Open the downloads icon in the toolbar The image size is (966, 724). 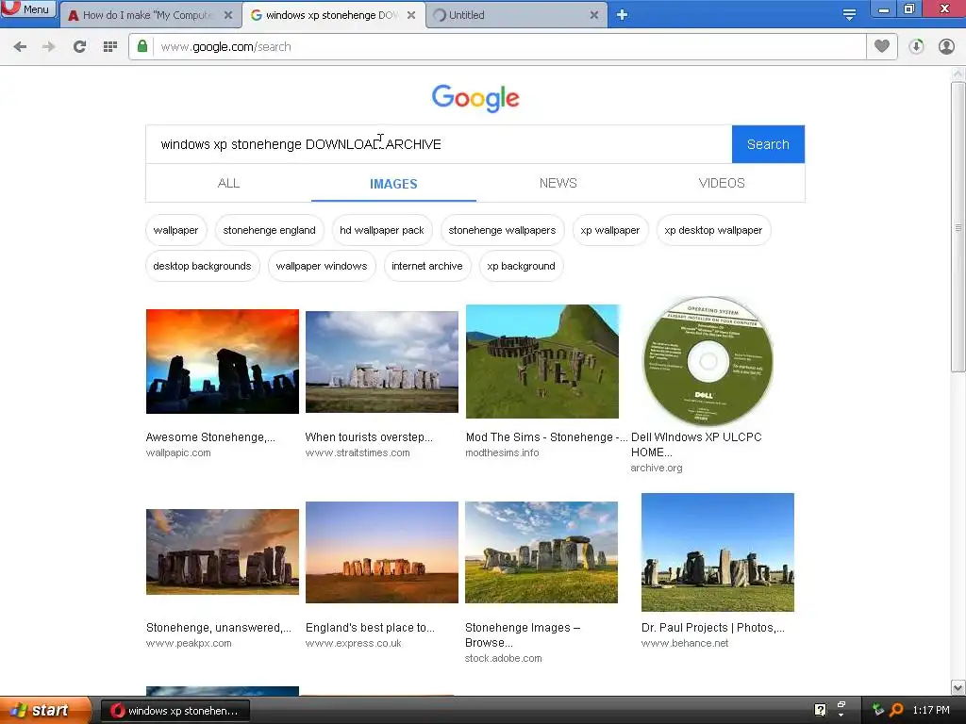(x=916, y=47)
